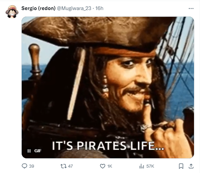Open the Sergio (redon) display name
This screenshot has height=173, width=200.
[x=38, y=8]
